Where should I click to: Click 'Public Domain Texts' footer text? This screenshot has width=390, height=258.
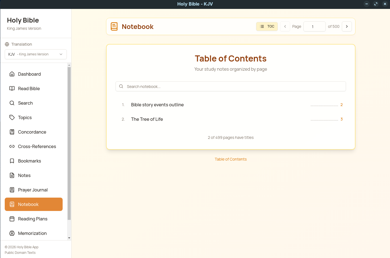click(x=20, y=253)
